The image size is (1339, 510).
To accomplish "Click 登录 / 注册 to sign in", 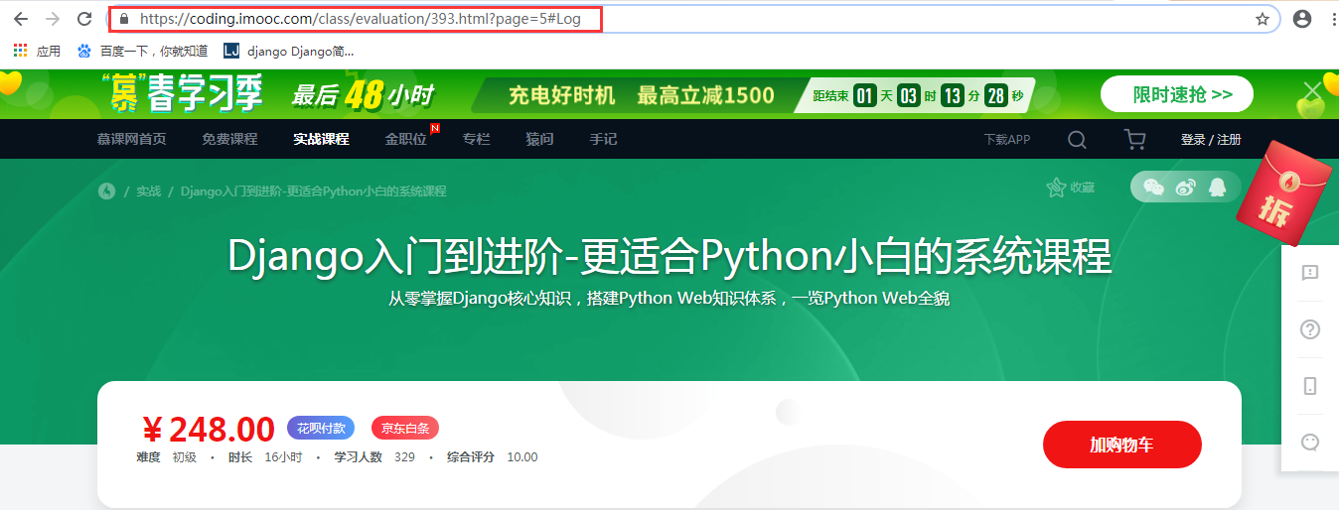I will [1211, 140].
